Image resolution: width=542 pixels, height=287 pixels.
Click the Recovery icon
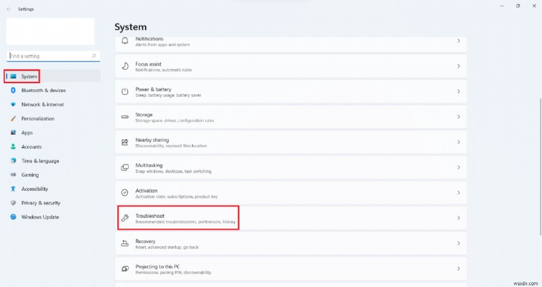click(x=125, y=244)
